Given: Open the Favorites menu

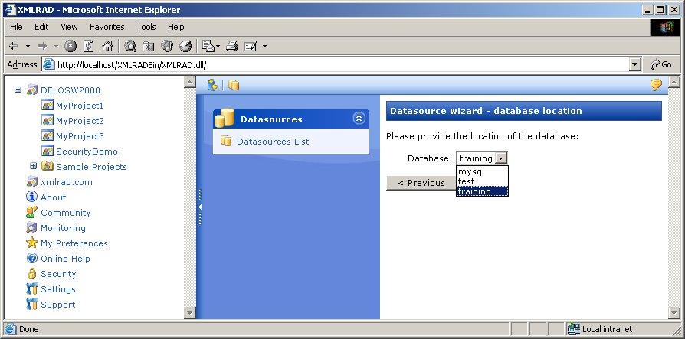Looking at the screenshot, I should (x=107, y=27).
